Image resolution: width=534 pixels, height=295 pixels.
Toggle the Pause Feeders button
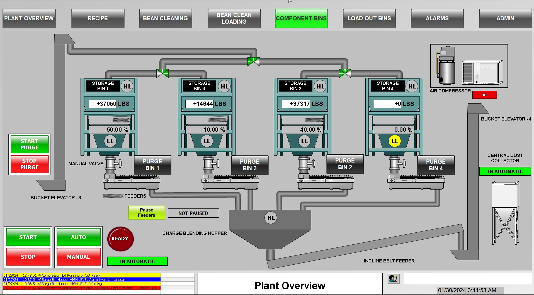147,213
